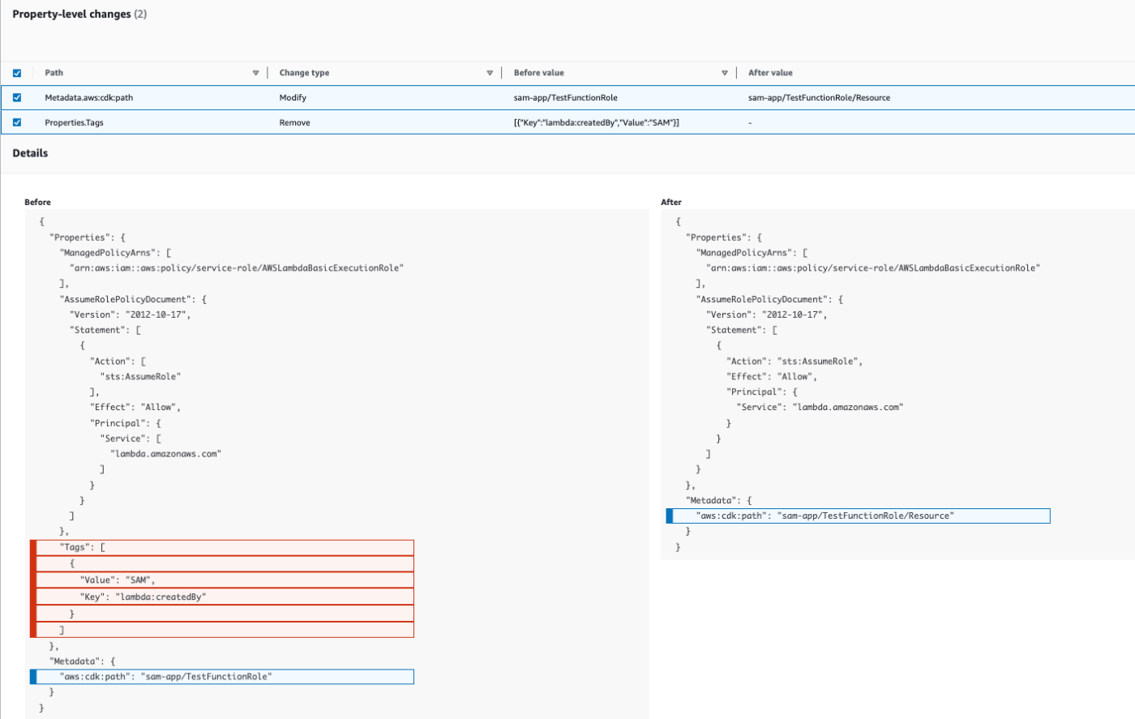Click "Action": "sts:AssumeRole" line in After pane

point(794,362)
